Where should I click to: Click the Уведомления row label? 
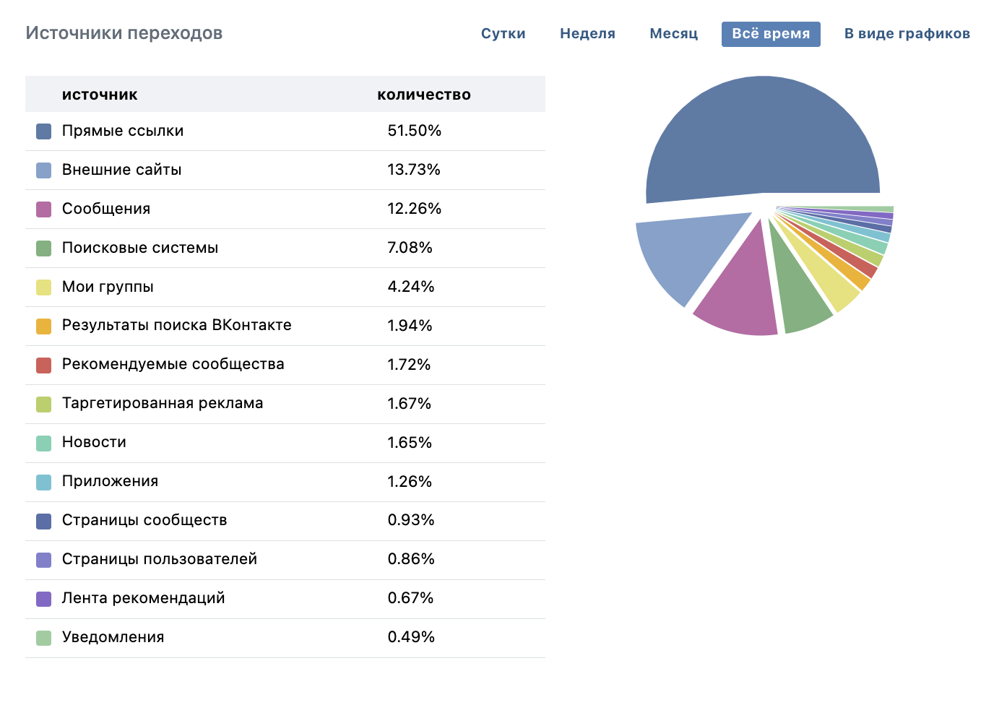[113, 637]
